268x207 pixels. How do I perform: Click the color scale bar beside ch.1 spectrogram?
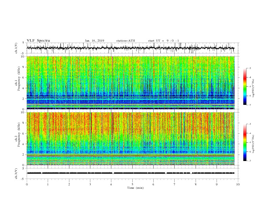coord(245,87)
